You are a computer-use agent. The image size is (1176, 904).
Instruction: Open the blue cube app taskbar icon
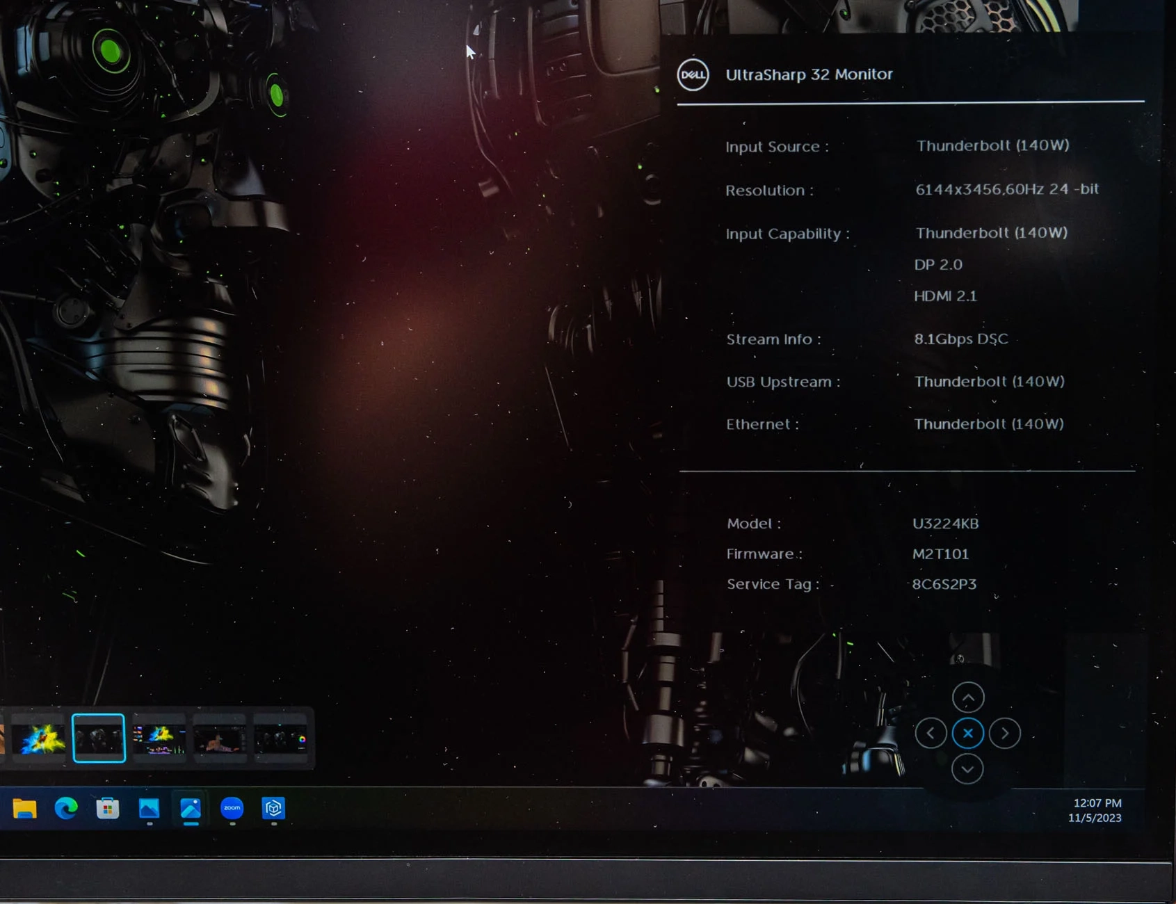[x=273, y=808]
